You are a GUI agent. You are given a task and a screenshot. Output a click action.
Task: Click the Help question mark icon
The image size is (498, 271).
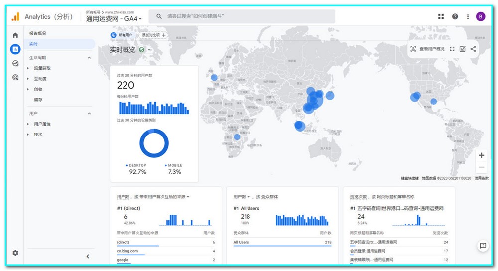click(455, 16)
